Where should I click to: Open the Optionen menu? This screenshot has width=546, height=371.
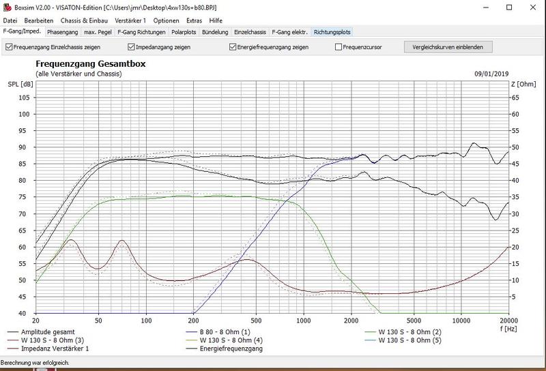[167, 21]
